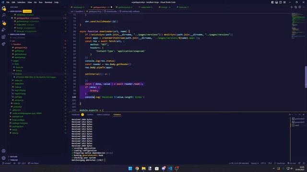Open File Explorer from the taskbar
The height and width of the screenshot is (172, 307).
tap(143, 169)
